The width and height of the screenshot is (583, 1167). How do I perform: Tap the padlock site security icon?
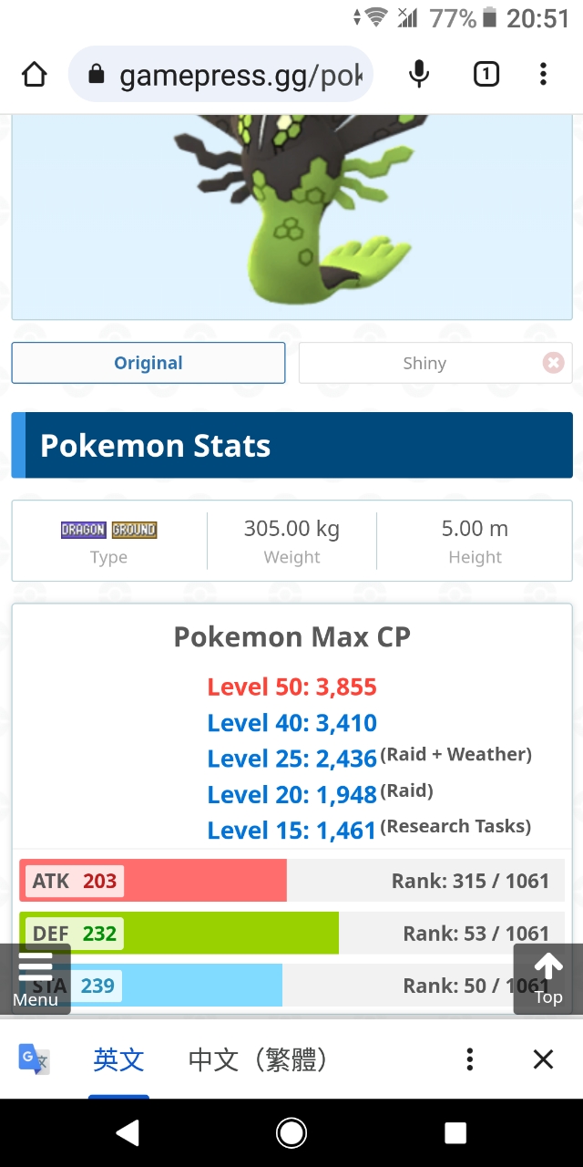click(97, 75)
